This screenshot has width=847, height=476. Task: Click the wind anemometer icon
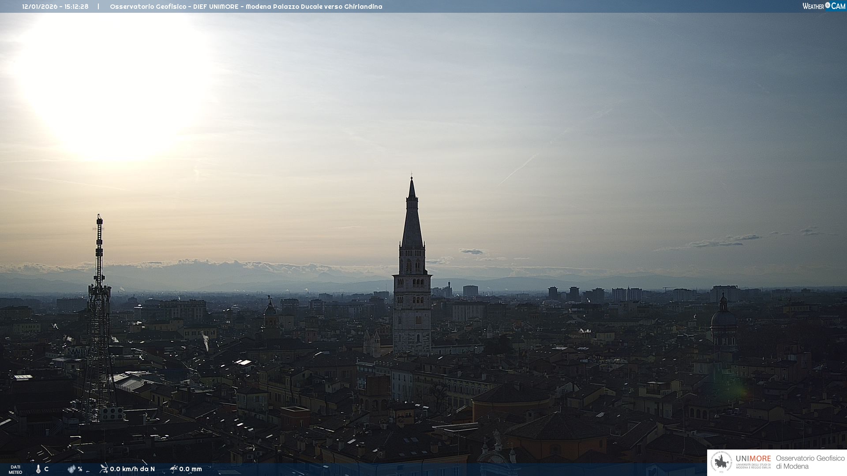[x=104, y=469]
